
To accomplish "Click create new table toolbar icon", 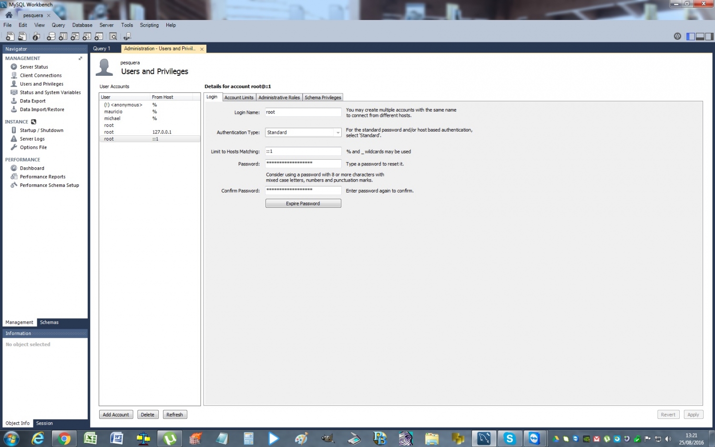I will tap(63, 36).
